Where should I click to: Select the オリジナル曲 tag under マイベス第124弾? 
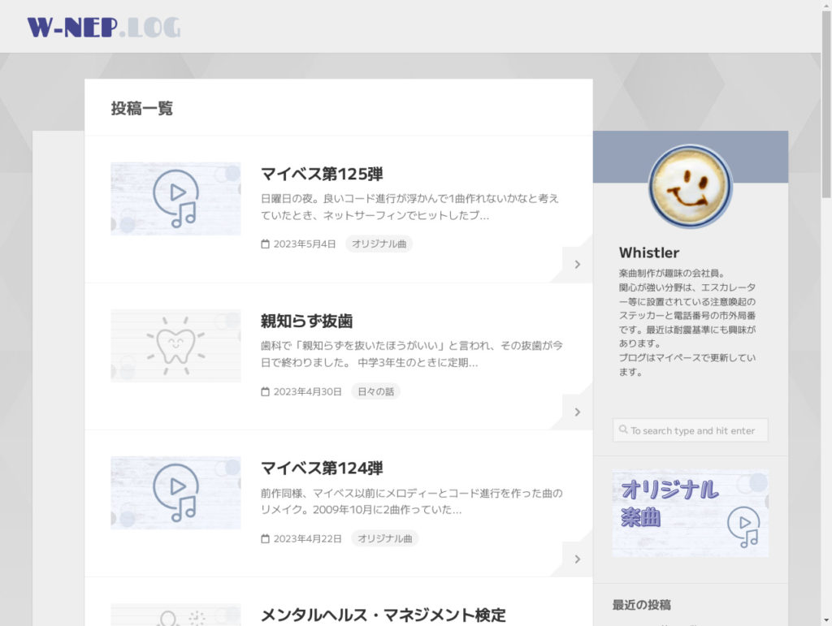point(384,538)
